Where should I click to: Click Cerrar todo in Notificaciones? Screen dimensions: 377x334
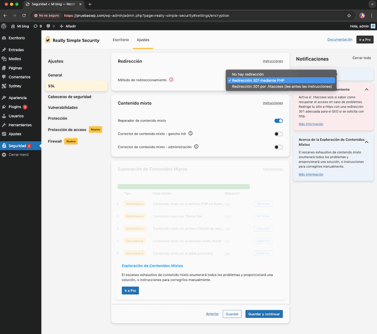(361, 58)
